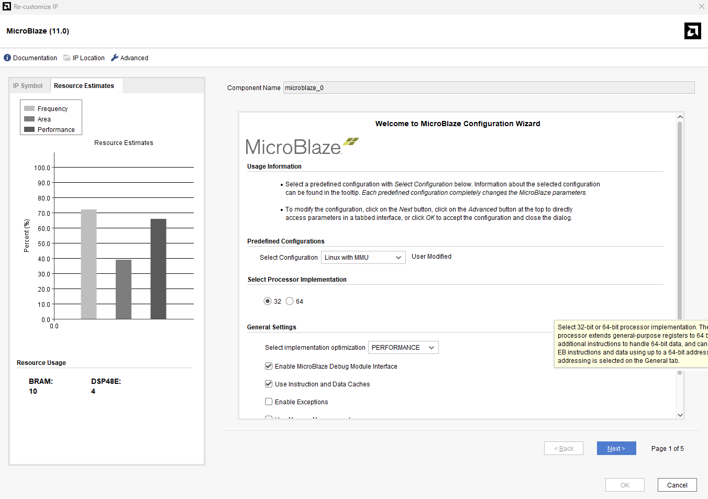Expand the implementation optimization dropdown
This screenshot has height=499, width=708.
pyautogui.click(x=403, y=348)
